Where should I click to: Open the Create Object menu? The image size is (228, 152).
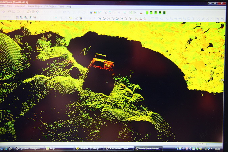tap(35, 6)
